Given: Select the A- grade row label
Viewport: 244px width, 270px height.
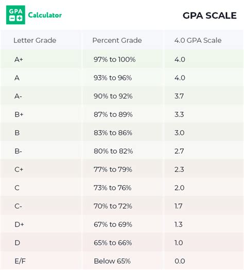Looking at the screenshot, I should pos(18,96).
